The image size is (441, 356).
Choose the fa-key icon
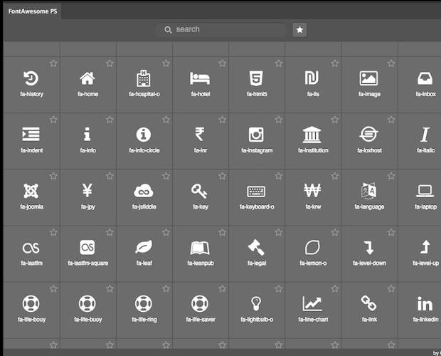(x=200, y=191)
